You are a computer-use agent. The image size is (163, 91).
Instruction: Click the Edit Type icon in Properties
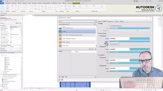click(17, 23)
